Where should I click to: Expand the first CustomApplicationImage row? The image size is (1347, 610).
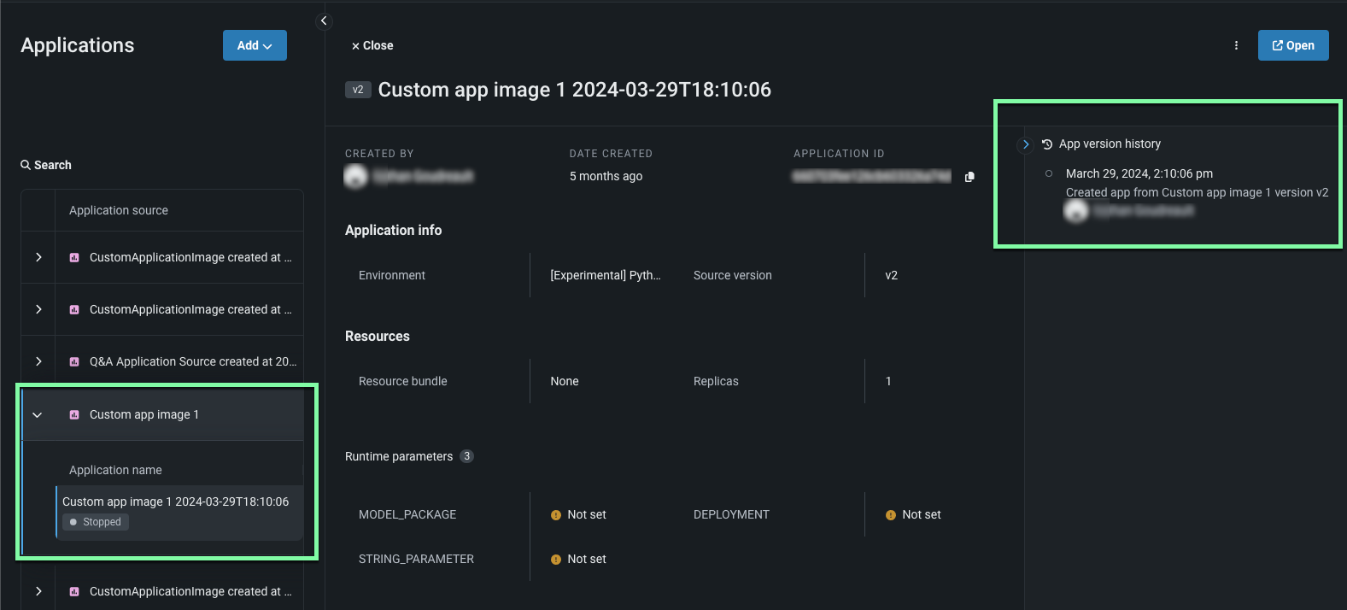click(38, 257)
